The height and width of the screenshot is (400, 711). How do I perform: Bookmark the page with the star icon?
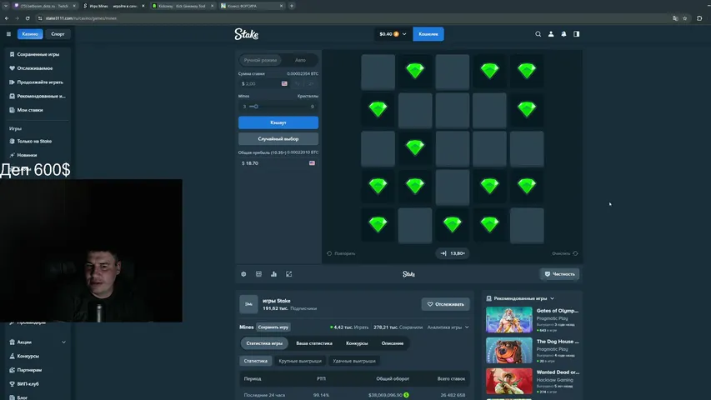[685, 18]
